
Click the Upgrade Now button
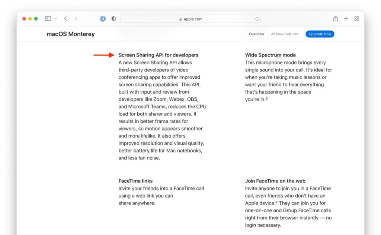pos(320,34)
